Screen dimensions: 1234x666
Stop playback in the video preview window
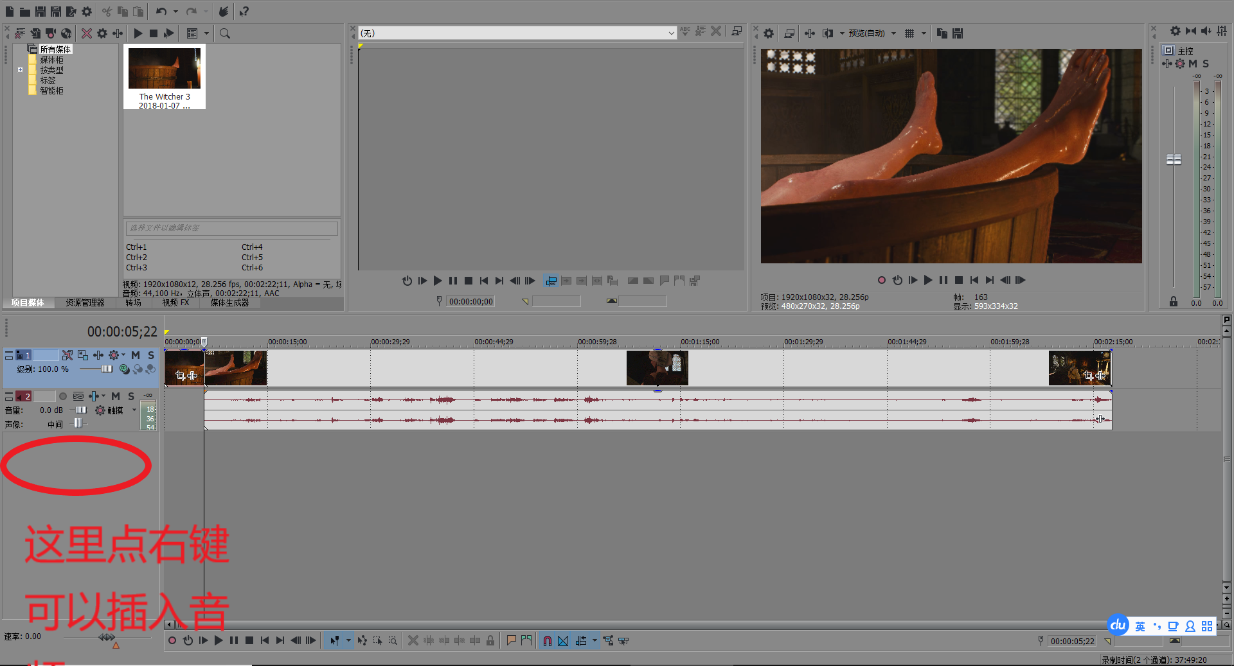click(959, 280)
